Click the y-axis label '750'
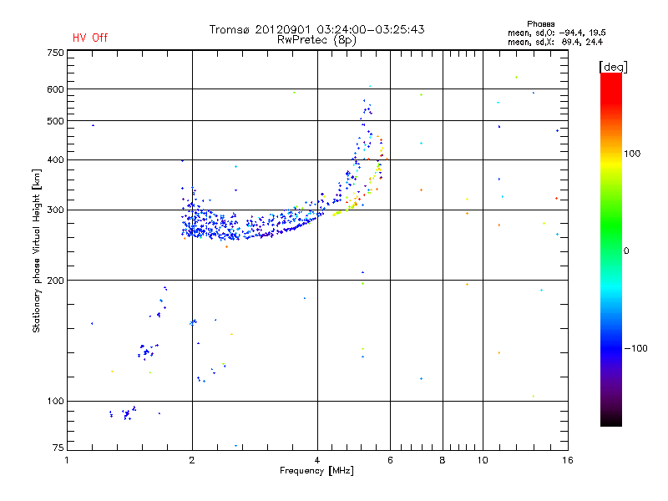668x501 pixels. tap(55, 53)
